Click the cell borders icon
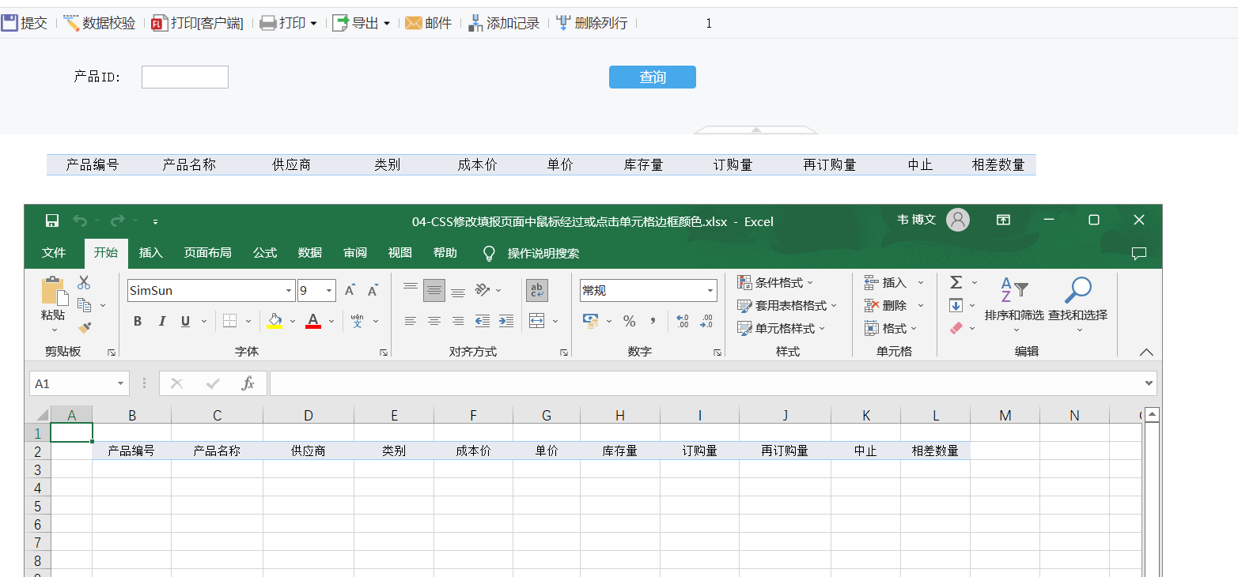This screenshot has height=577, width=1238. pos(229,321)
